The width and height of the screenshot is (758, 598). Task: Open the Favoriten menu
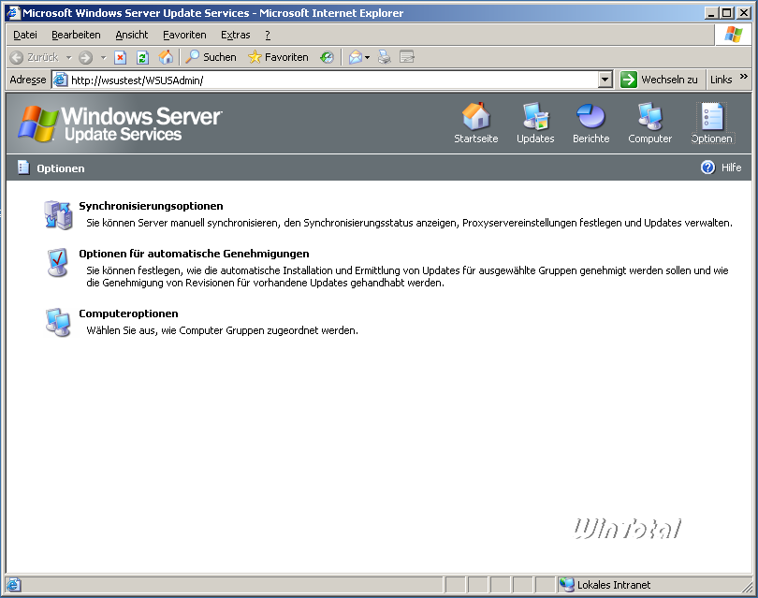point(184,35)
